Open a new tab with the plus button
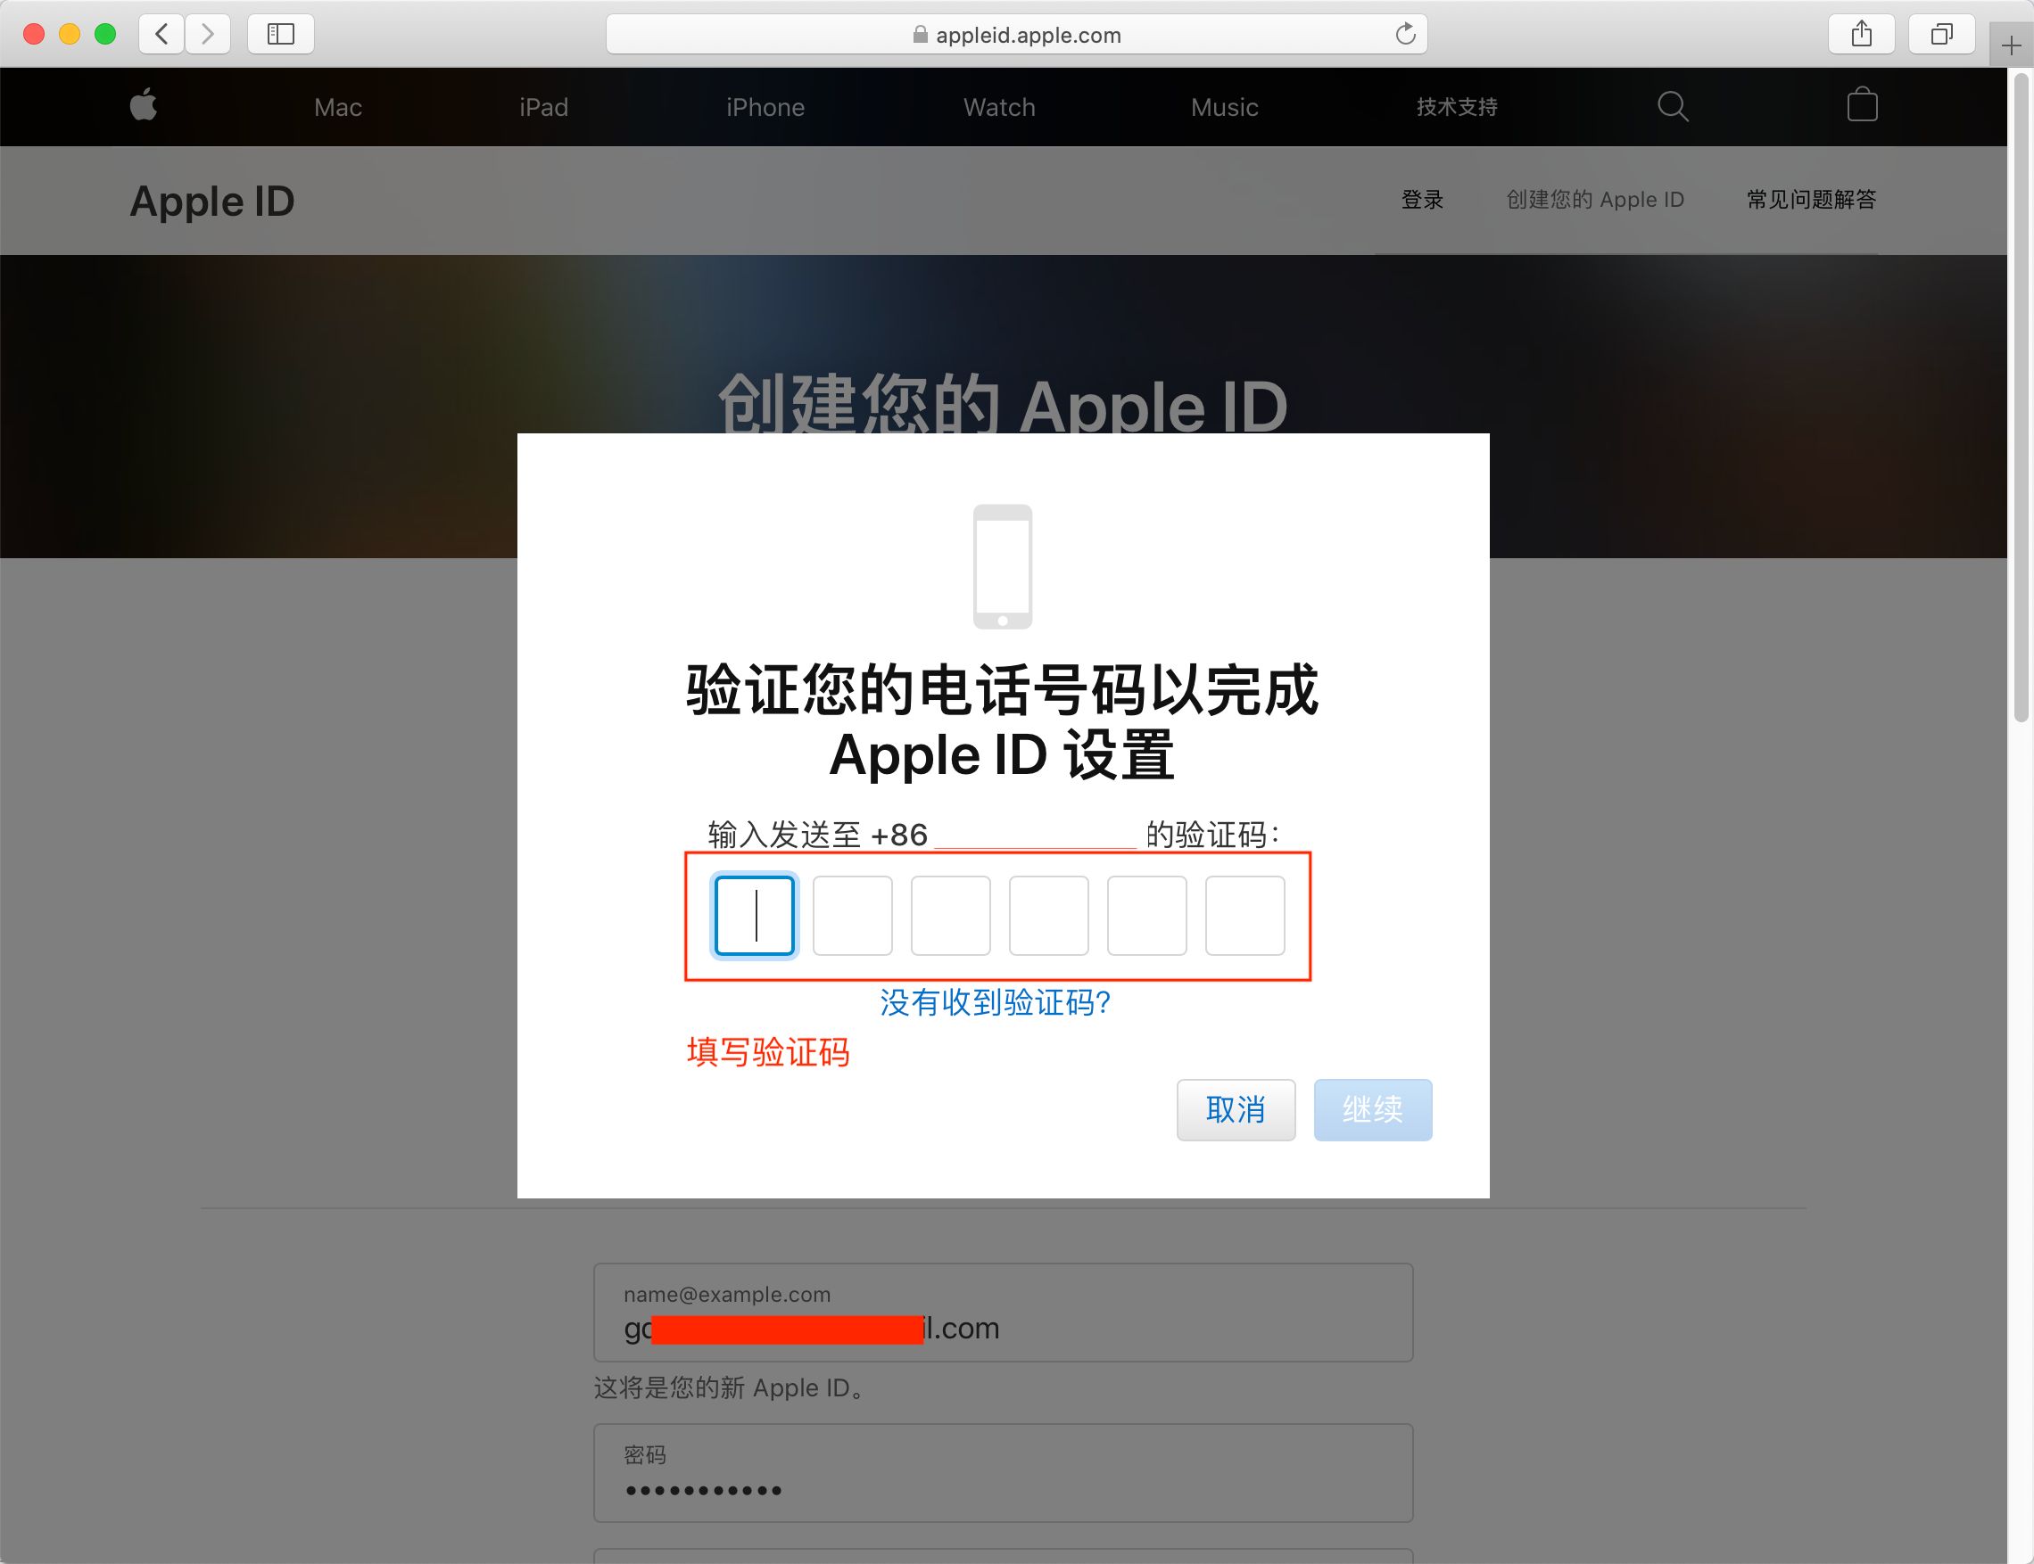Image resolution: width=2034 pixels, height=1564 pixels. [2012, 45]
